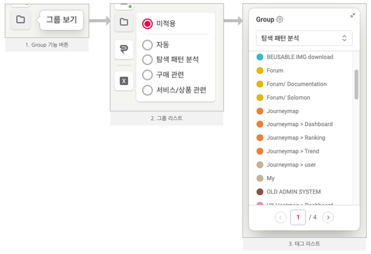The width and height of the screenshot is (371, 254).
Task: Choose the 탐색 패턴 분석 radio option
Action: point(147,60)
